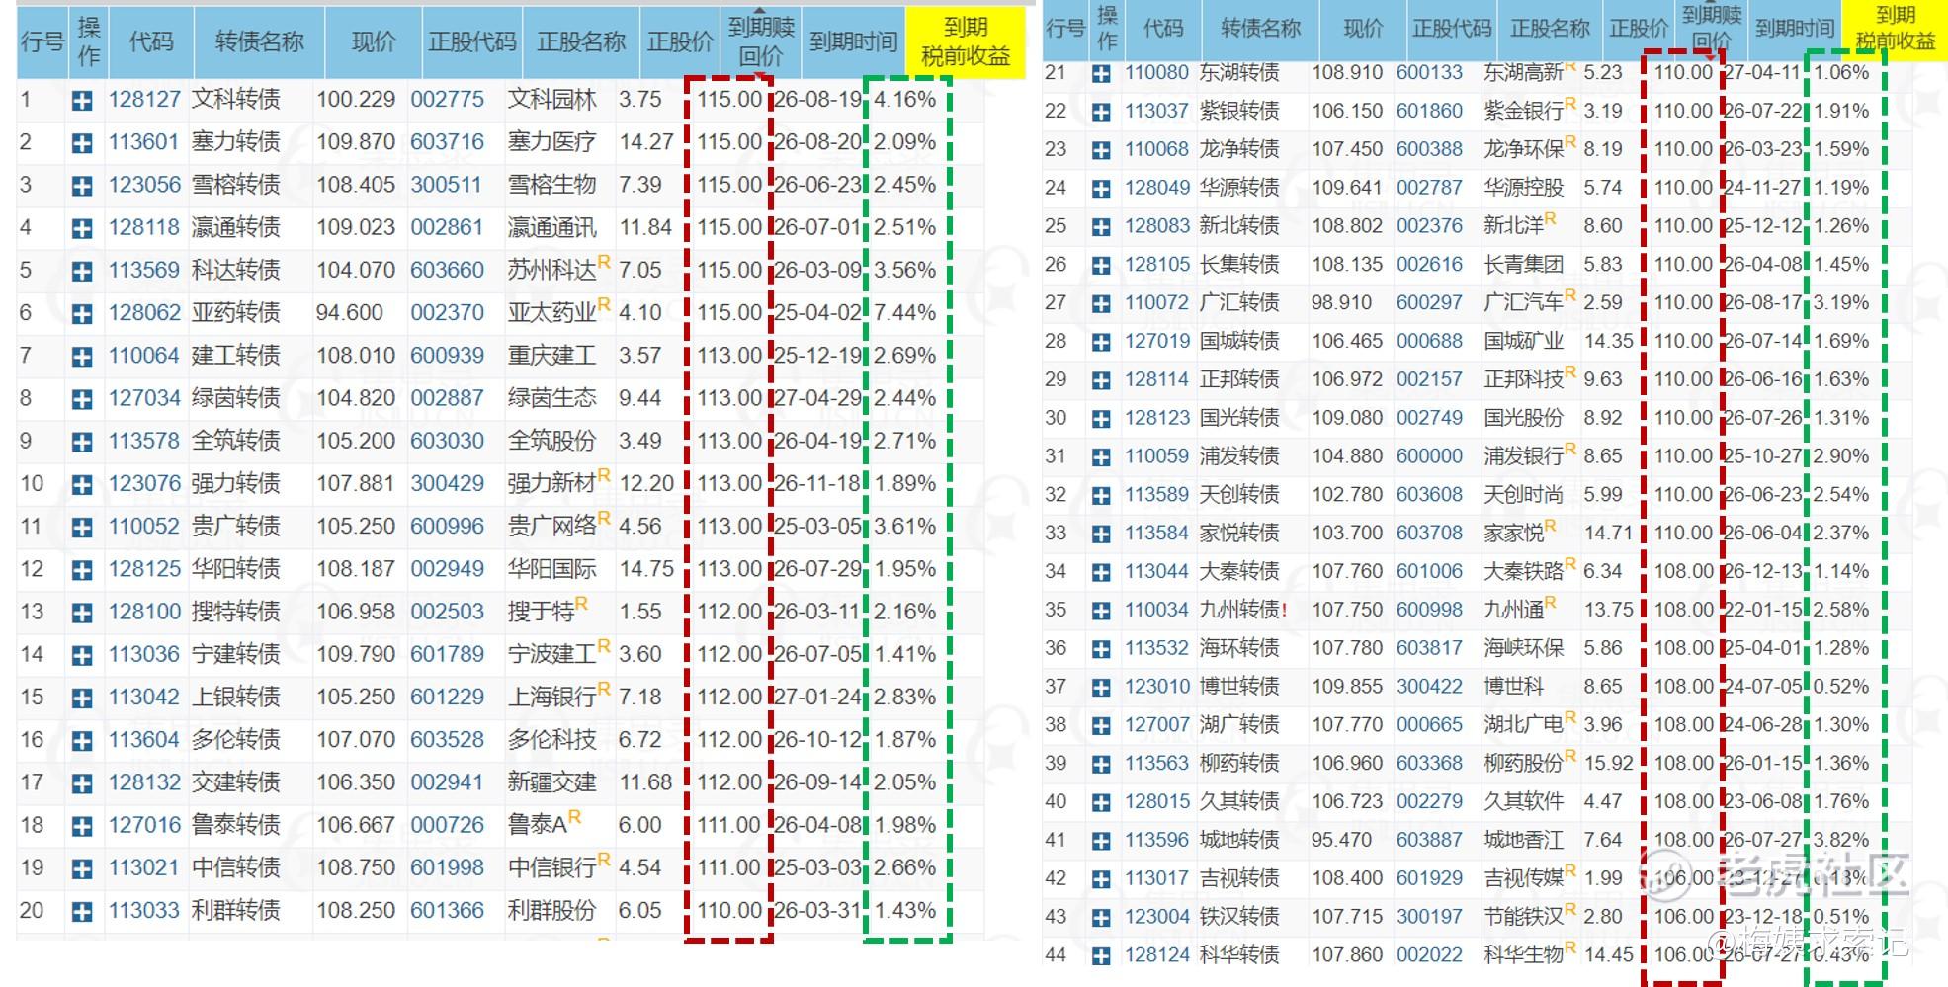Open bond code link 113044
Viewport: 1948px width, 987px height.
point(1156,571)
